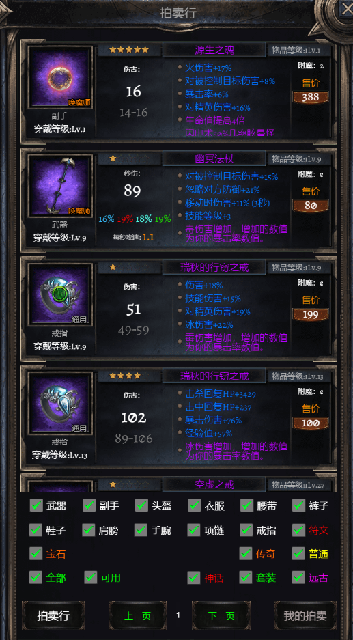Viewport: 353px width, 640px height.
Task: Switch to the 我的拍卖 tab
Action: tap(305, 615)
